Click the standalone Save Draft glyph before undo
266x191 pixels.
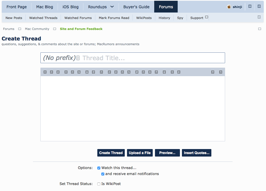[x=164, y=72]
